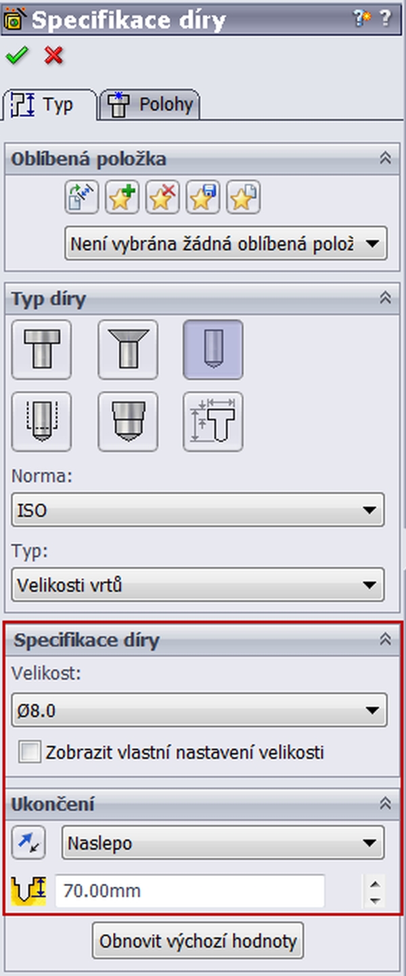Open the Norma ISO dropdown
This screenshot has height=976, width=406.
(x=198, y=510)
